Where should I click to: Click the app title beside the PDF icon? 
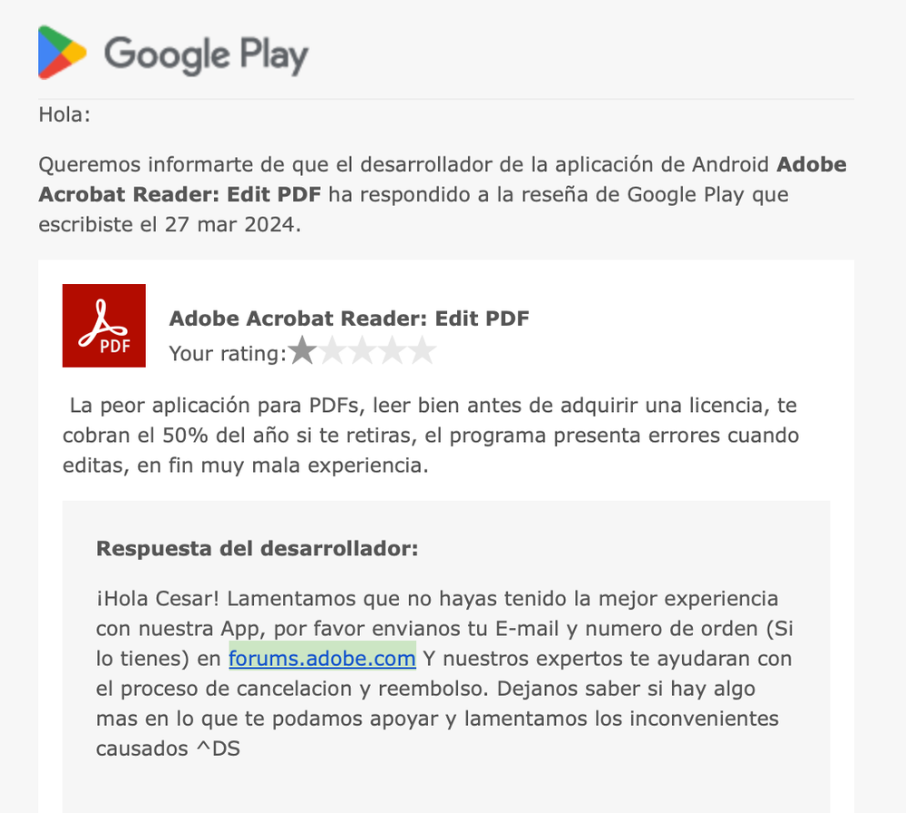coord(349,318)
